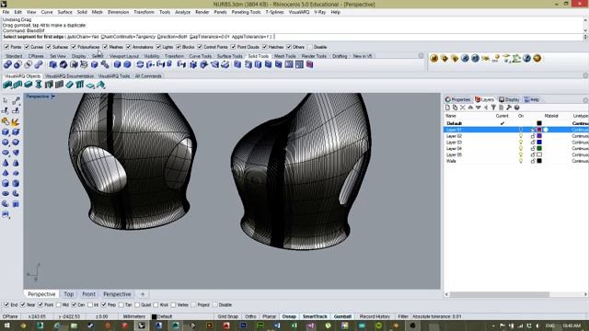This screenshot has height=331, width=589.
Task: Open gear options beside VisualARQ toolbar
Action: point(585,75)
